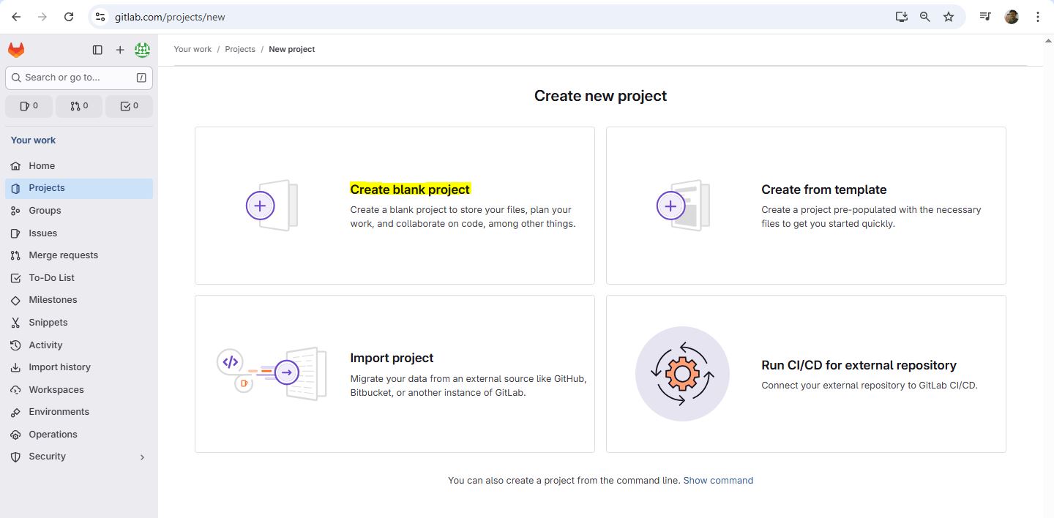Open Chrome profile avatar menu
Screen dimensions: 1054x518
1012,17
